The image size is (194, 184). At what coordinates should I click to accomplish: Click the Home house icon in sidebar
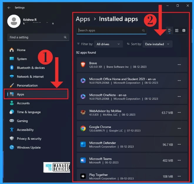(12, 50)
